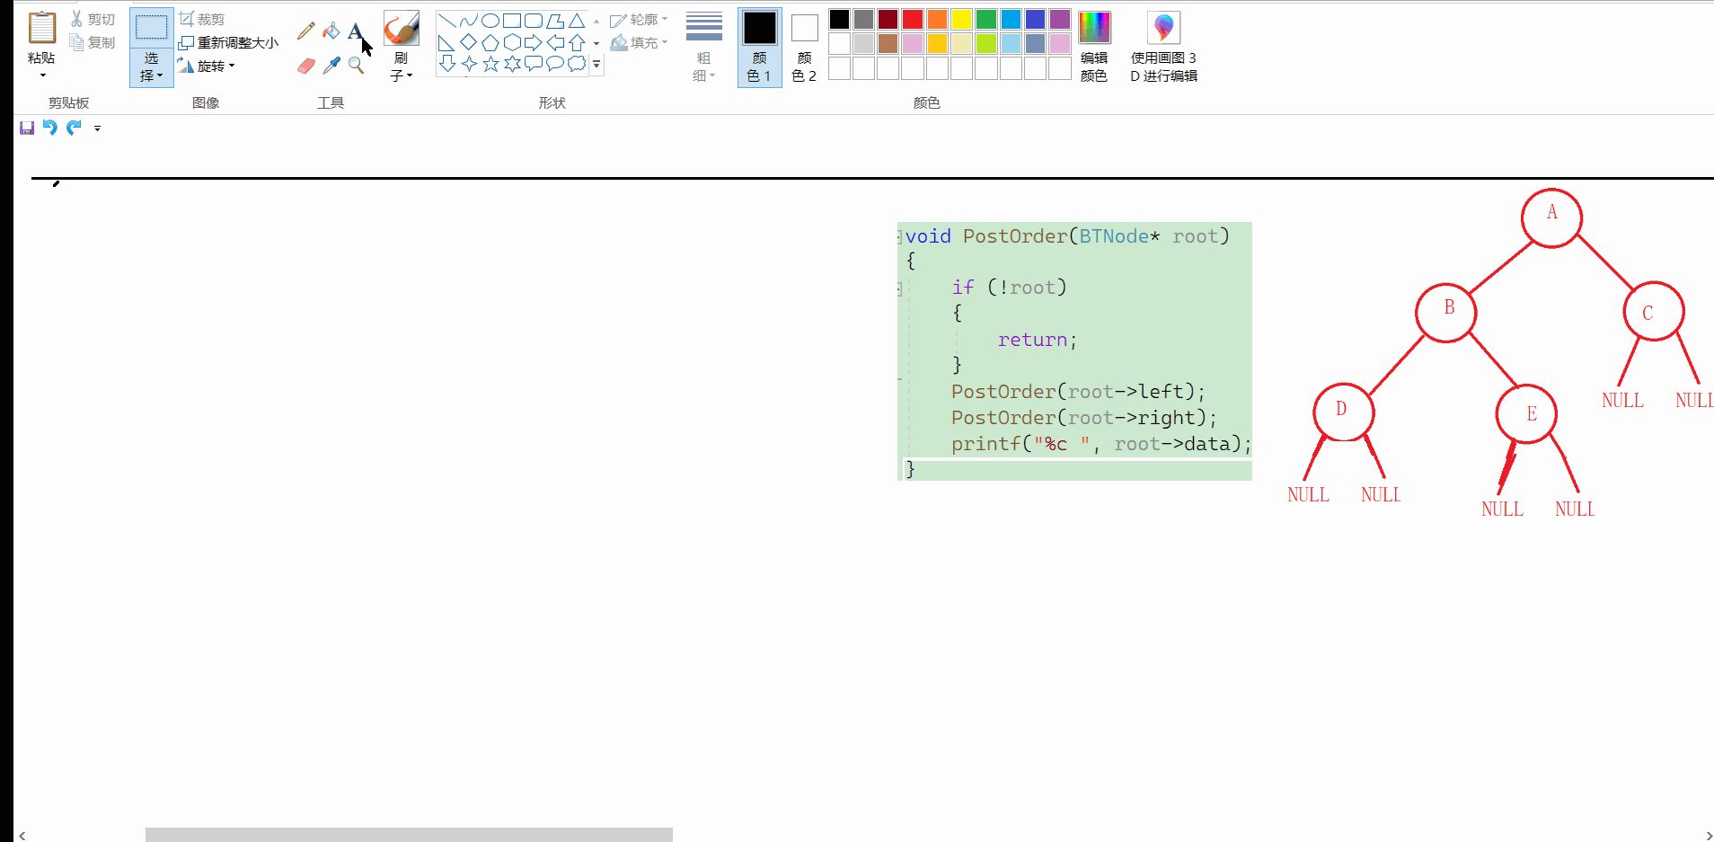Open the Outline (轮廓) dropdown

(639, 19)
